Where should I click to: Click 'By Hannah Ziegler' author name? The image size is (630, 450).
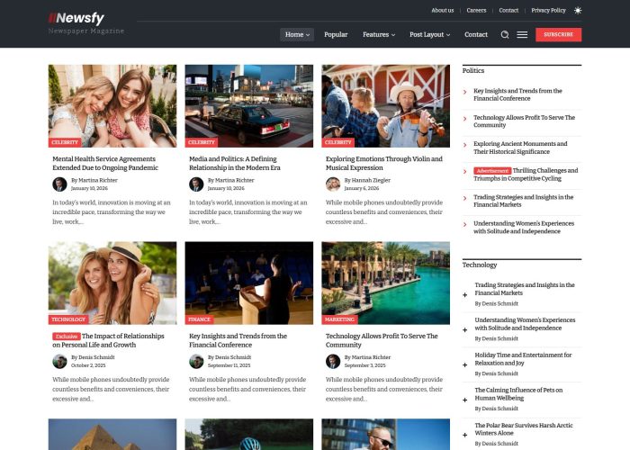pyautogui.click(x=367, y=180)
